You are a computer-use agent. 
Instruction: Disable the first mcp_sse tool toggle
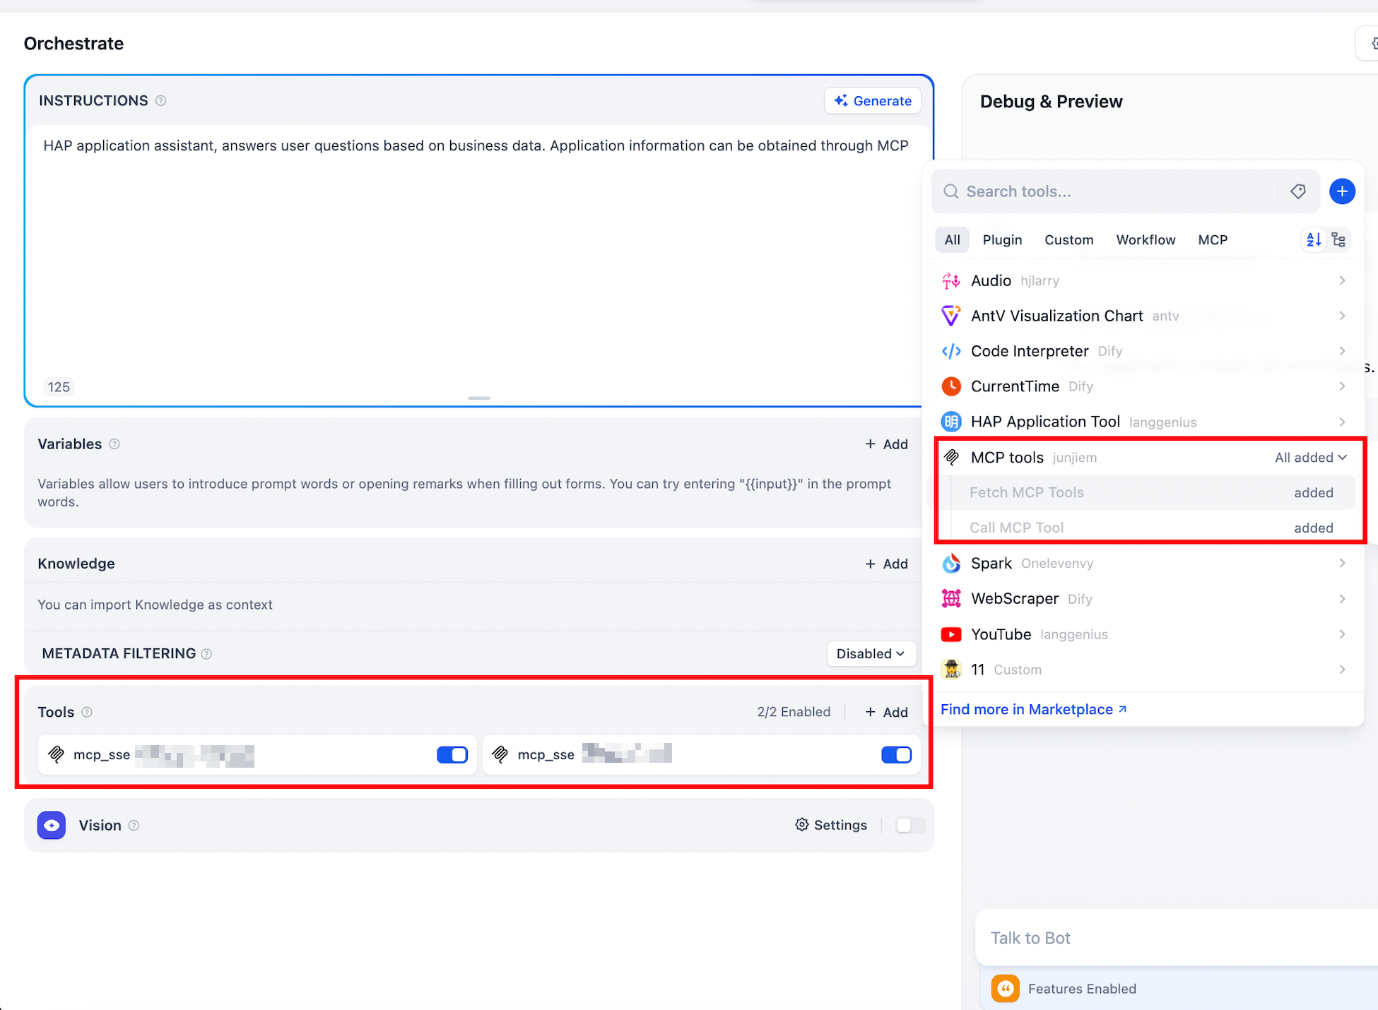[452, 755]
